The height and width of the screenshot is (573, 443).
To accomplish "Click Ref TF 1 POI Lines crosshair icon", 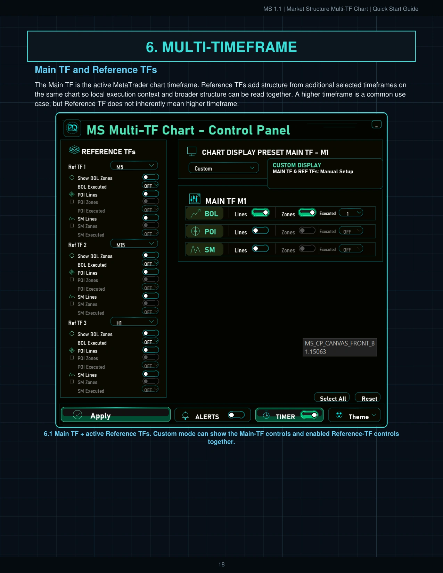I will click(72, 194).
